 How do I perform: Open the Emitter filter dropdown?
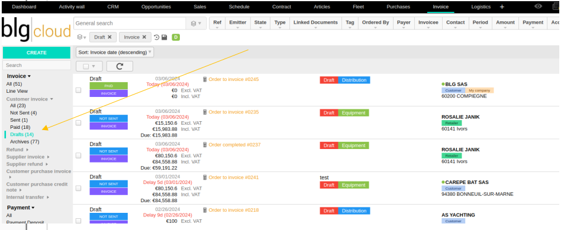(x=238, y=24)
